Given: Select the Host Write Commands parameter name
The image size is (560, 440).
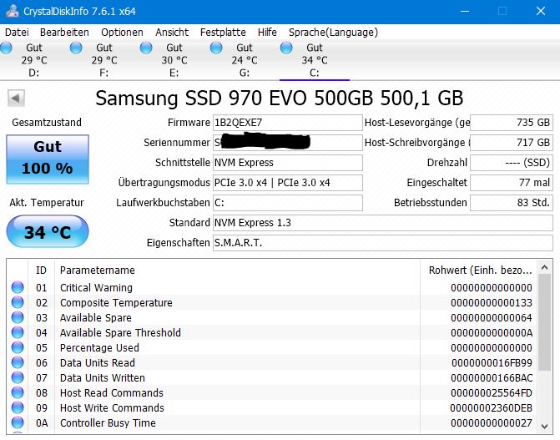Looking at the screenshot, I should (112, 407).
